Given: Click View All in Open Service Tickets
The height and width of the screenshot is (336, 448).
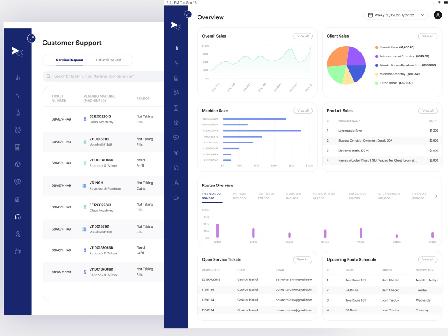Looking at the screenshot, I should (x=303, y=259).
